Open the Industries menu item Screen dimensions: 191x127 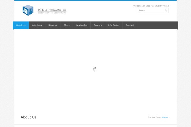(37, 25)
